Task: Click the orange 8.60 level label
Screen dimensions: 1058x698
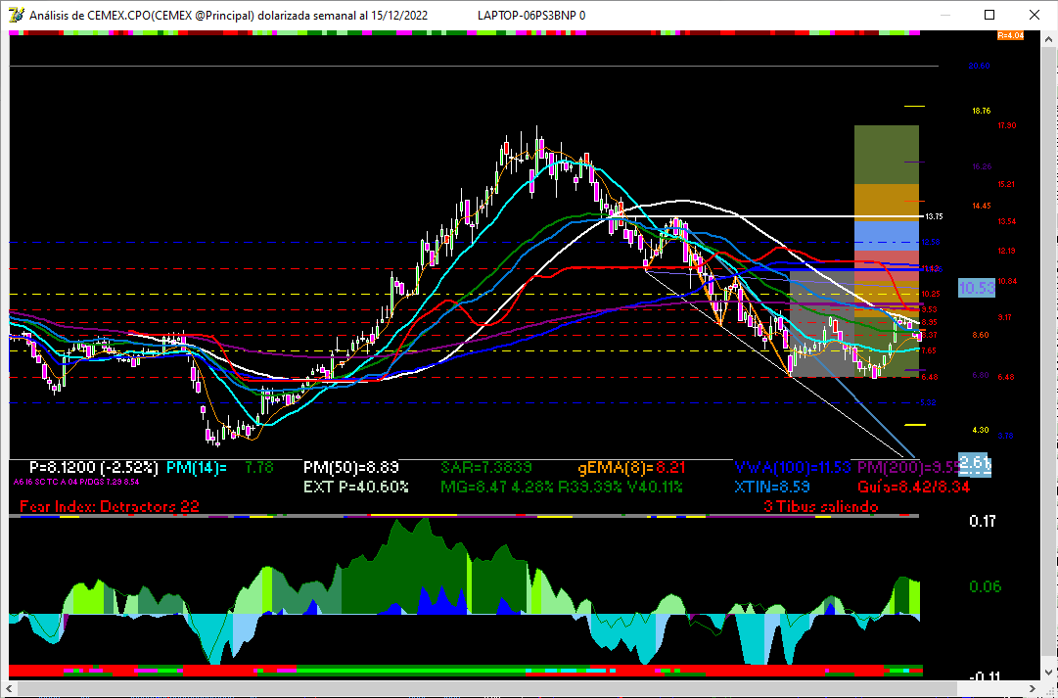Action: 981,335
